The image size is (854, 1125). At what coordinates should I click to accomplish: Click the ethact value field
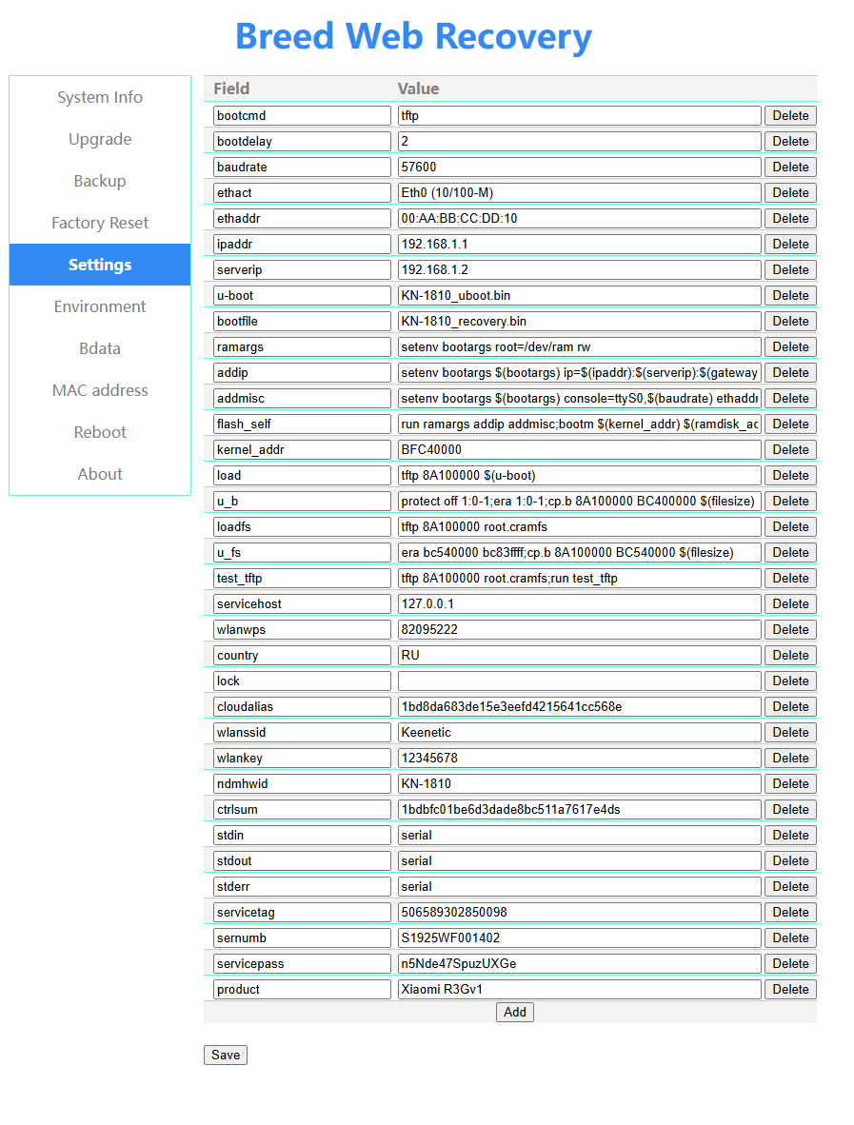click(x=579, y=193)
